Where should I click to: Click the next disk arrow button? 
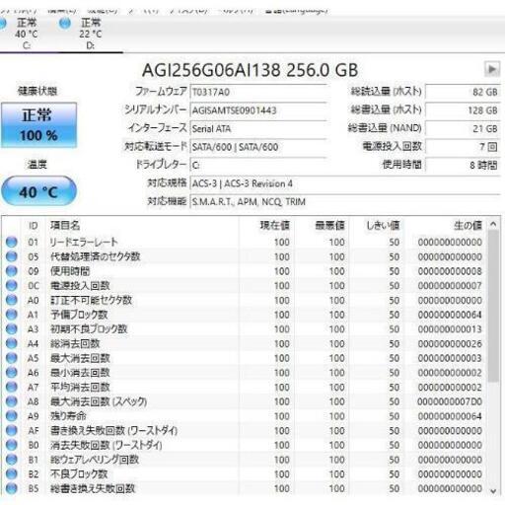[x=492, y=69]
